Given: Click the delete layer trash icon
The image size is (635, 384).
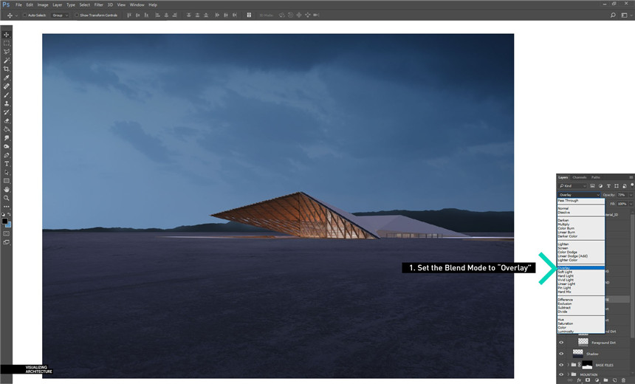Looking at the screenshot, I should coord(625,380).
